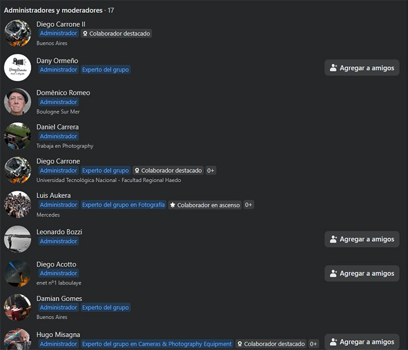The width and height of the screenshot is (408, 350).
Task: Click Luis Aukera's crowd avatar
Action: click(x=17, y=204)
